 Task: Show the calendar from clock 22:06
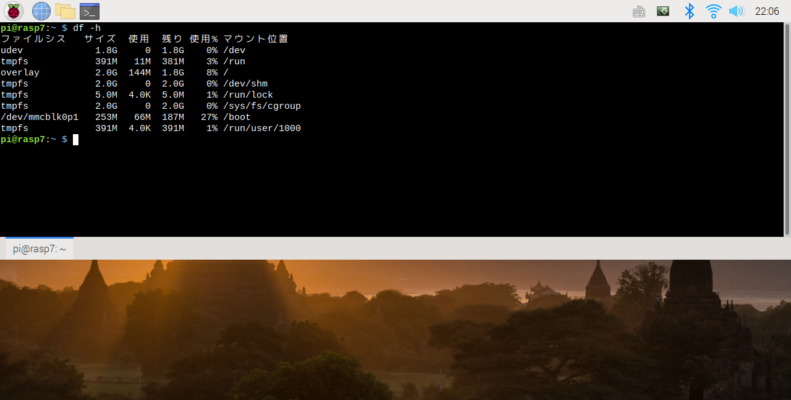click(767, 11)
